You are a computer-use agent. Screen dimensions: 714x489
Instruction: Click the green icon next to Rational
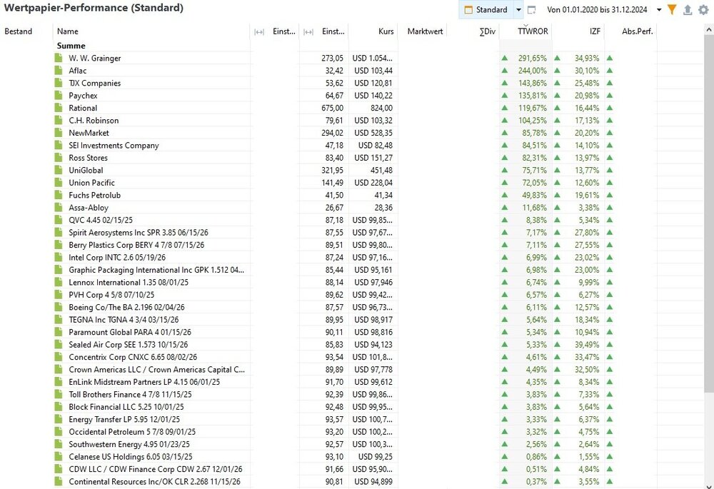[59, 108]
